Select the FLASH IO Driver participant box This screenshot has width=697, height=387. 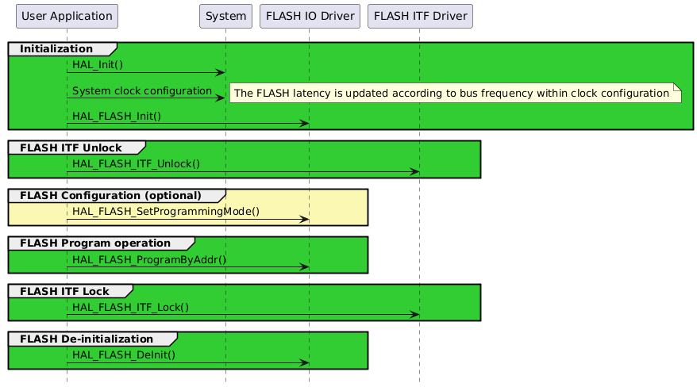click(x=310, y=17)
